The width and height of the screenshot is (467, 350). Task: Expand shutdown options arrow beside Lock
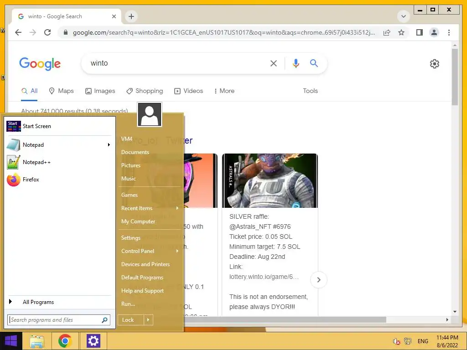point(148,320)
